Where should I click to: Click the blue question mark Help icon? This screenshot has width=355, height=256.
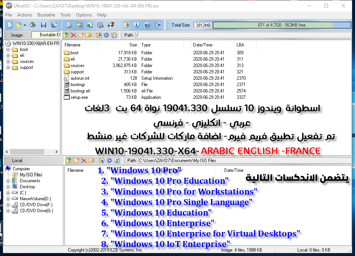point(147,25)
